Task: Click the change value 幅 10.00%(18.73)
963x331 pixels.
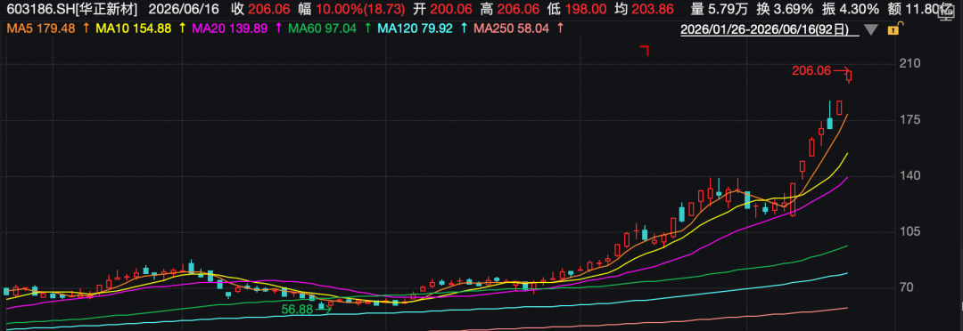Action: point(350,10)
